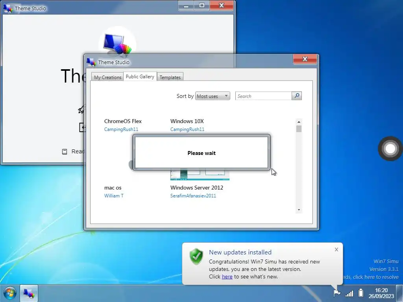Image resolution: width=403 pixels, height=302 pixels.
Task: Select the Windows Server 2012 theme title
Action: coord(197,188)
